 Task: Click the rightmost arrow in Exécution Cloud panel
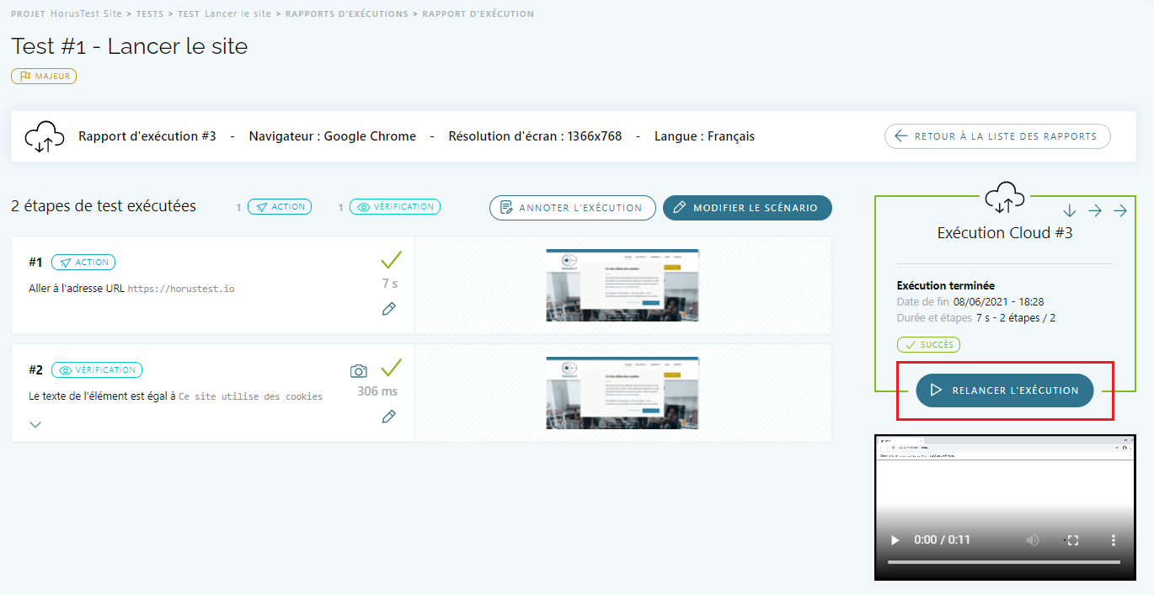pos(1120,211)
